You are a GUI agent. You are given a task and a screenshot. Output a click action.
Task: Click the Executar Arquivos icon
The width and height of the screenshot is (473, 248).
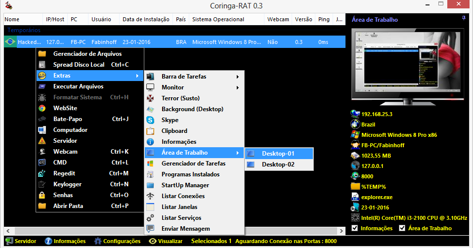tap(42, 86)
